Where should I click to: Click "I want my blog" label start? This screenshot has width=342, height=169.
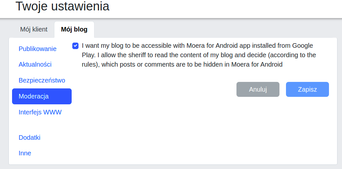[x=102, y=45]
